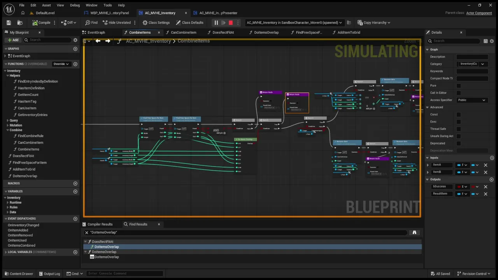Toggle the Pure checkbox

tap(458, 86)
